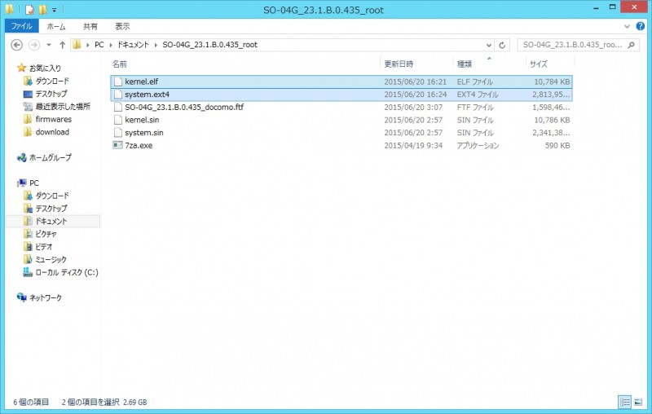Click the refresh button beside address bar
This screenshot has height=414, width=652.
[x=502, y=45]
